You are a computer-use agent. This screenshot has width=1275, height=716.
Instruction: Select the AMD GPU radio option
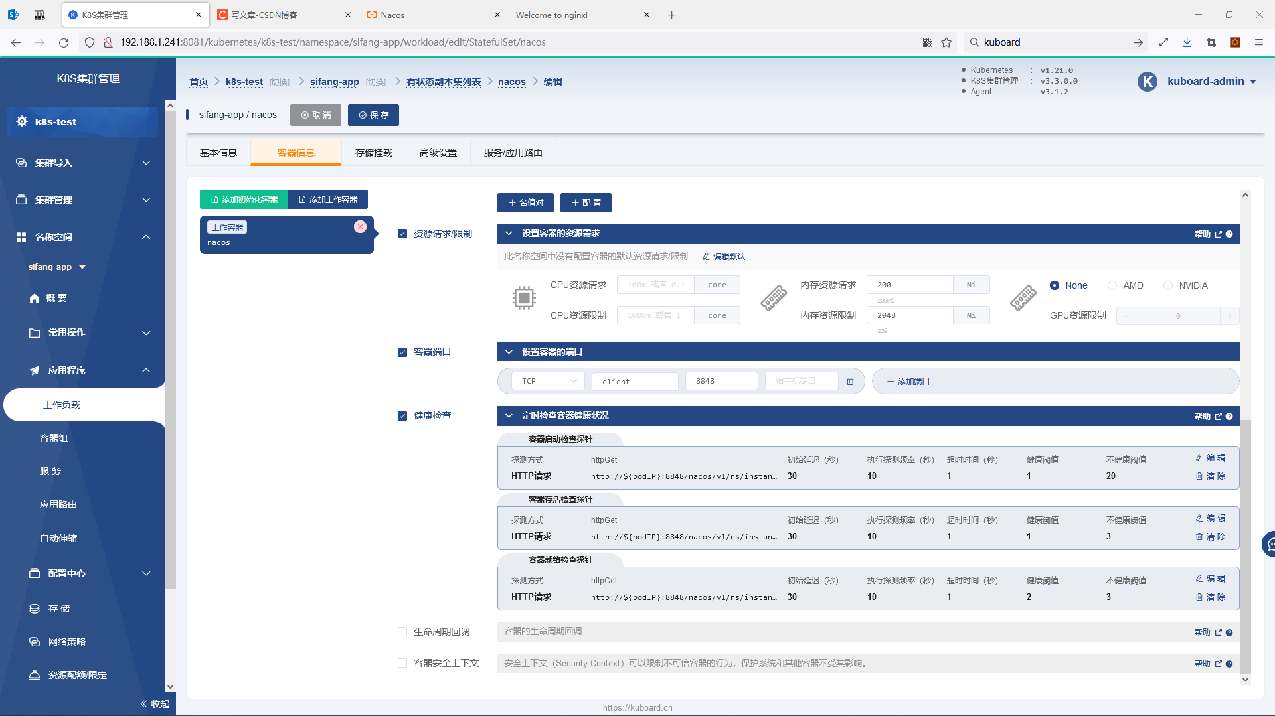tap(1112, 285)
